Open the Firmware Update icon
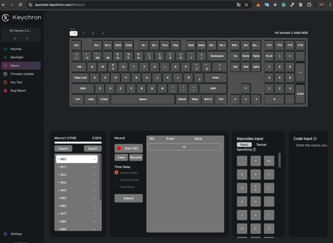 coord(6,74)
